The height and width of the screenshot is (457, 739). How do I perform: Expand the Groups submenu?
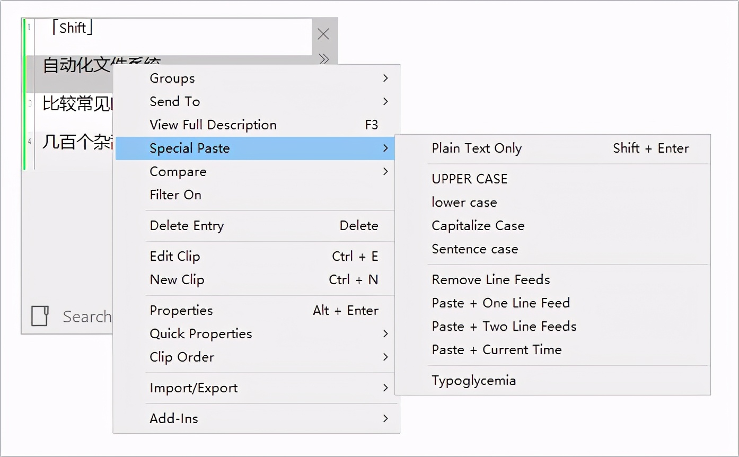(385, 78)
